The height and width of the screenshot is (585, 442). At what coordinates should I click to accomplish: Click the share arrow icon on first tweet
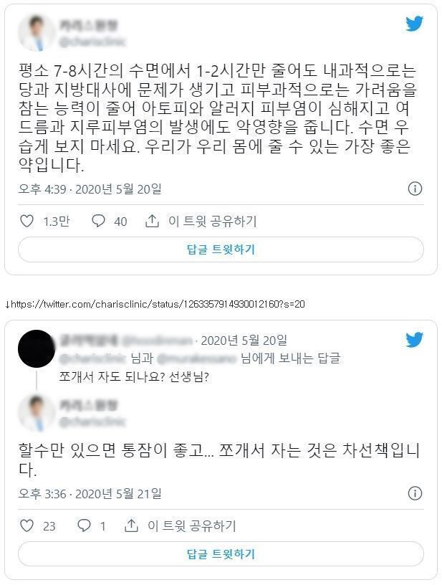152,221
